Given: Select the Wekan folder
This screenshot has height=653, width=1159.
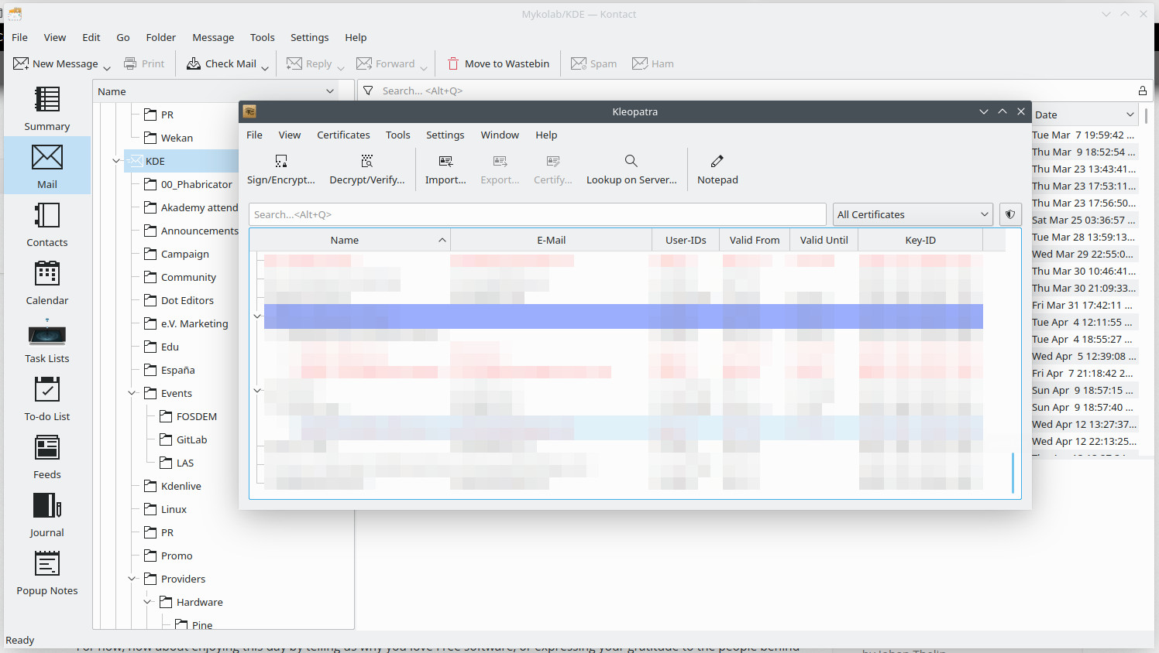Looking at the screenshot, I should point(169,138).
